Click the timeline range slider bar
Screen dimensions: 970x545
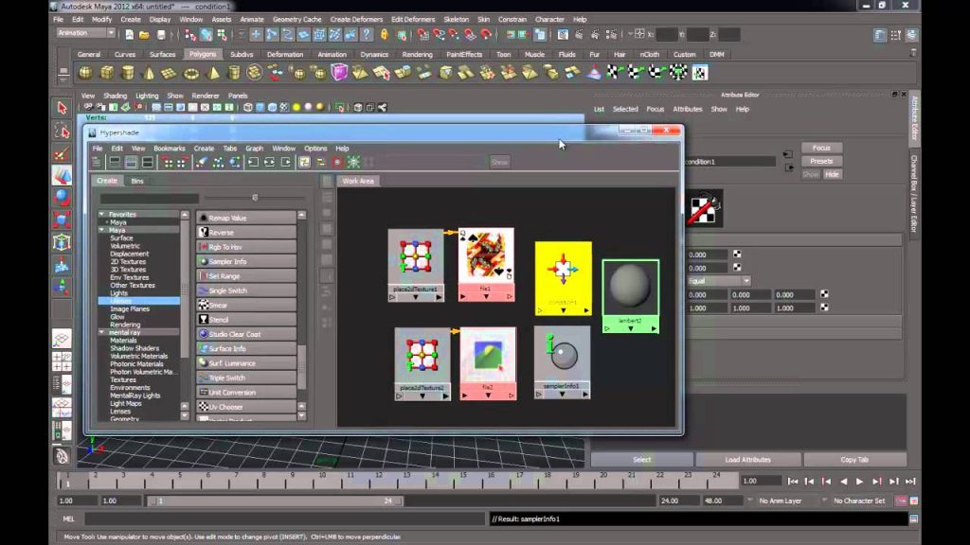tap(276, 501)
